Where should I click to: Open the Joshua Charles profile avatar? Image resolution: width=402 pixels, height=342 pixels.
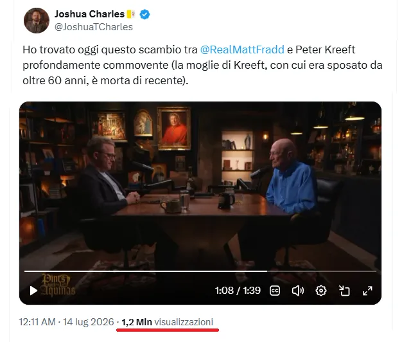tap(37, 21)
